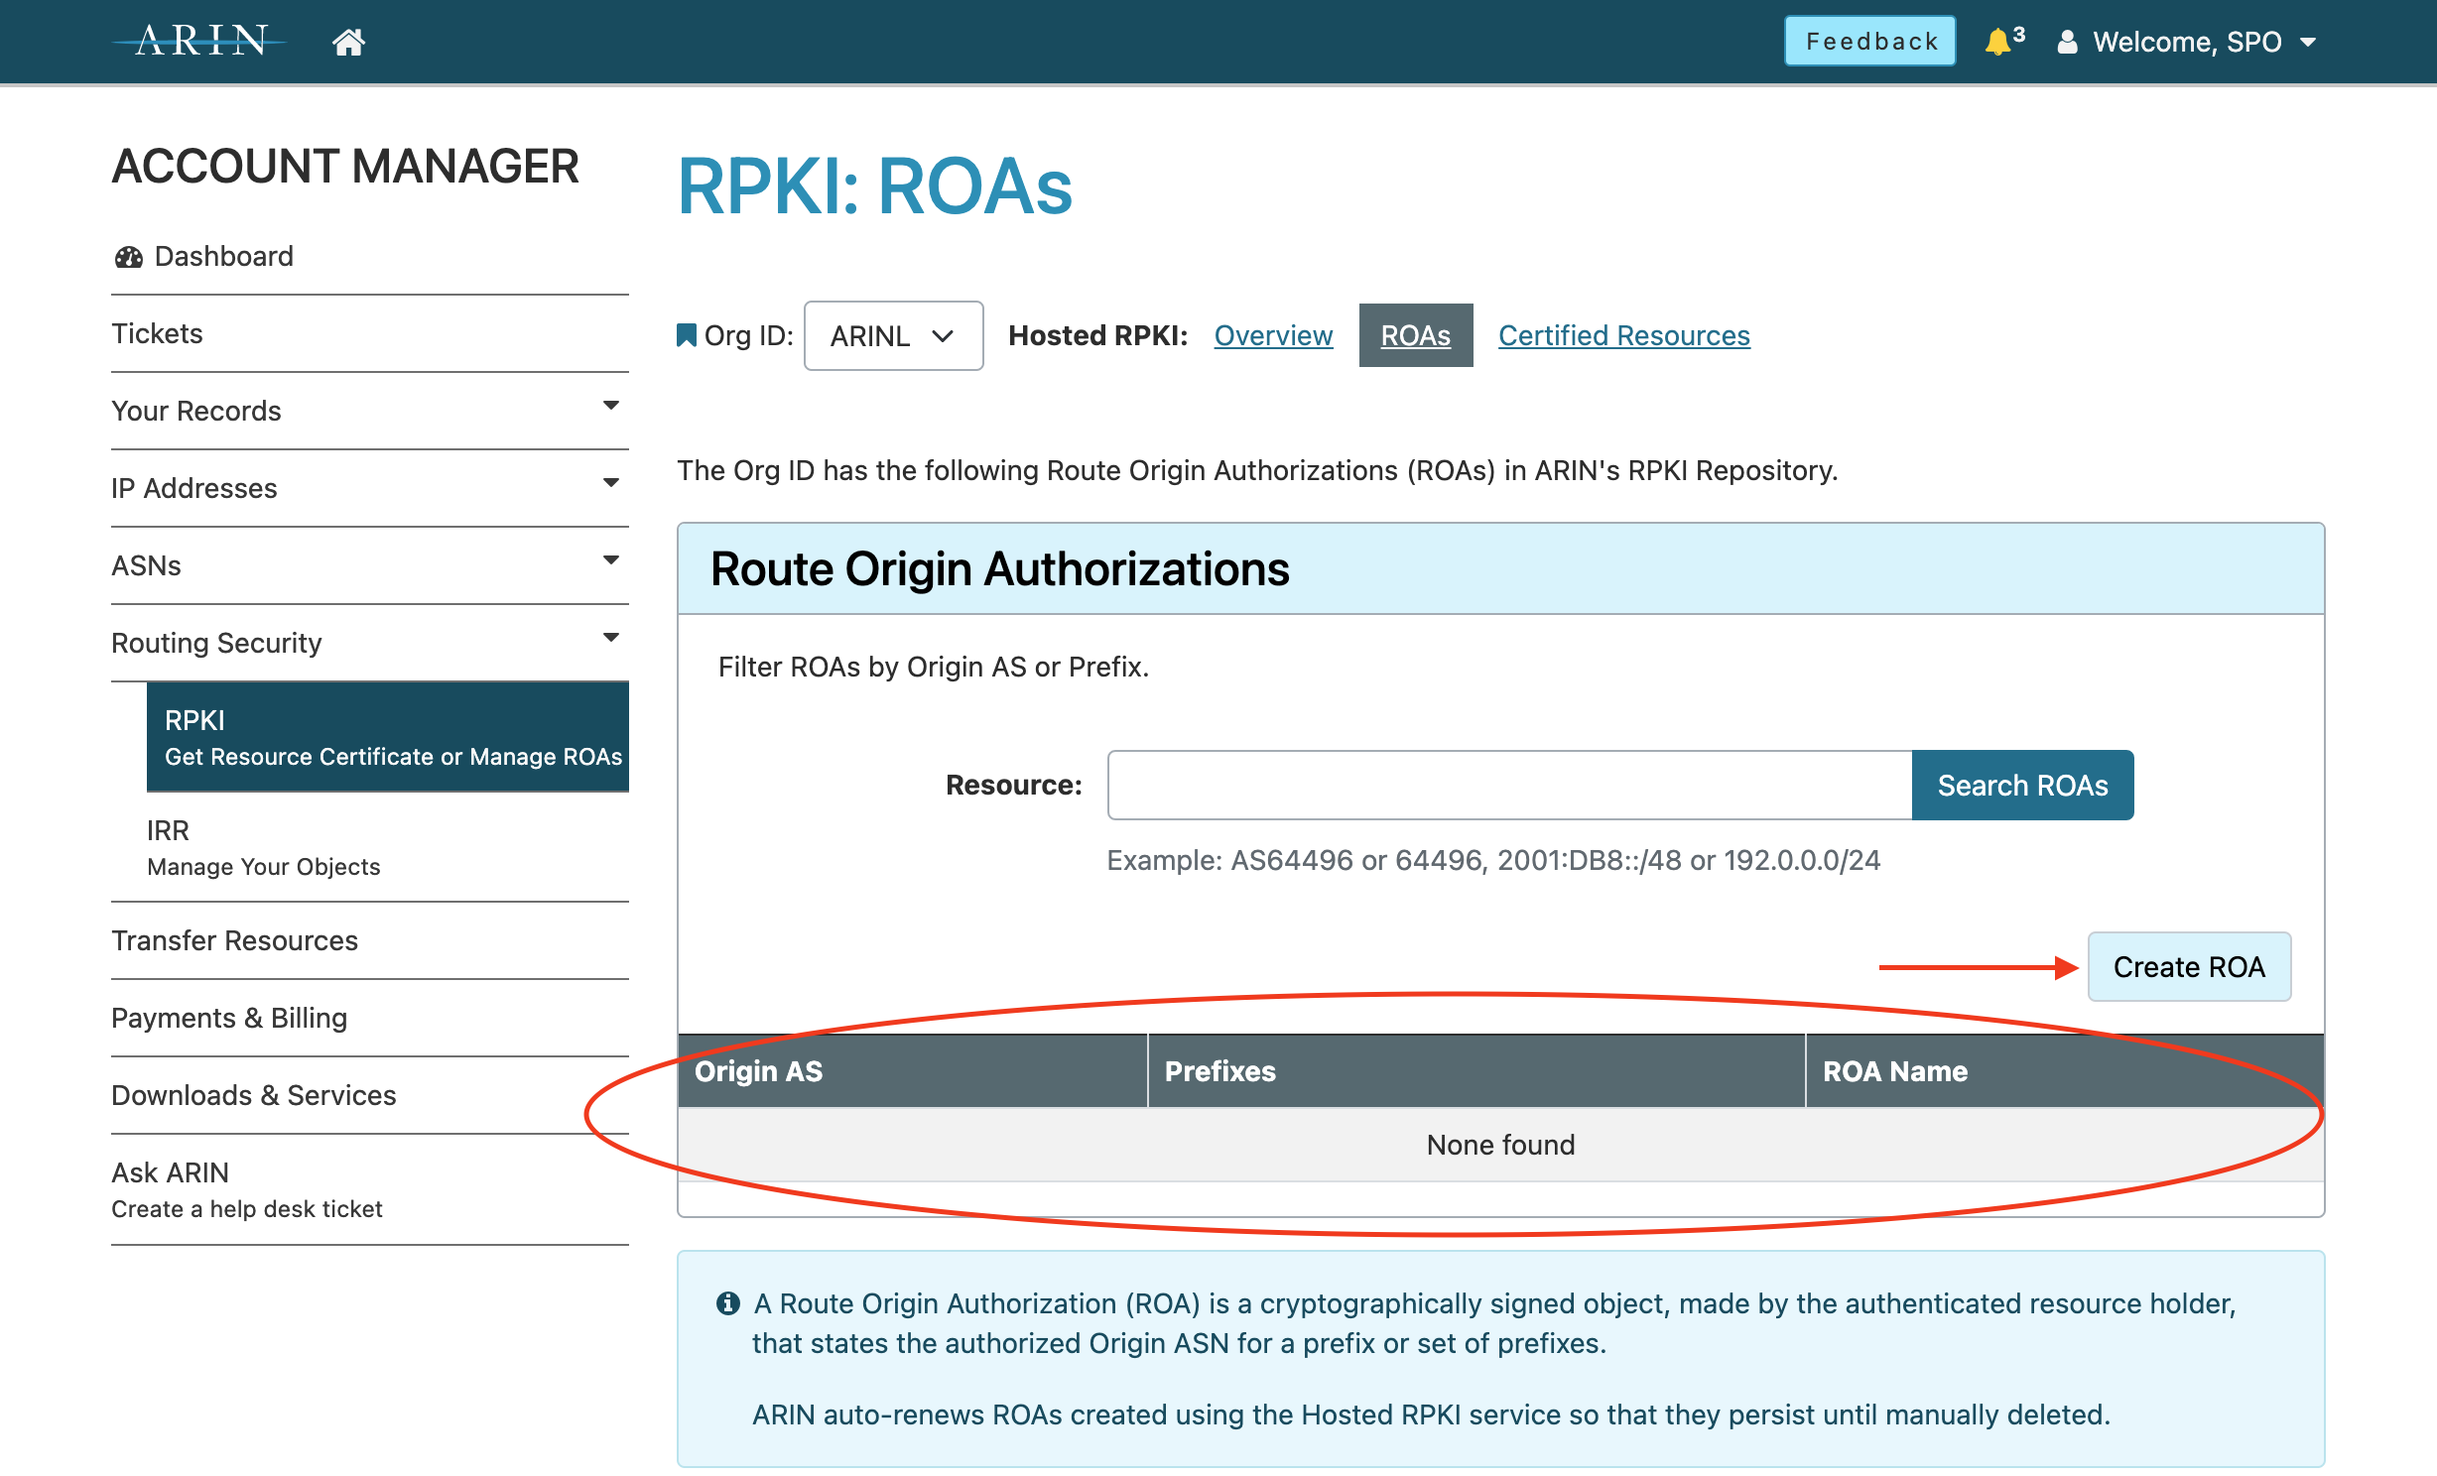Click the 'RPKI: ROAs' page title
Viewport: 2437px width, 1476px height.
point(875,186)
